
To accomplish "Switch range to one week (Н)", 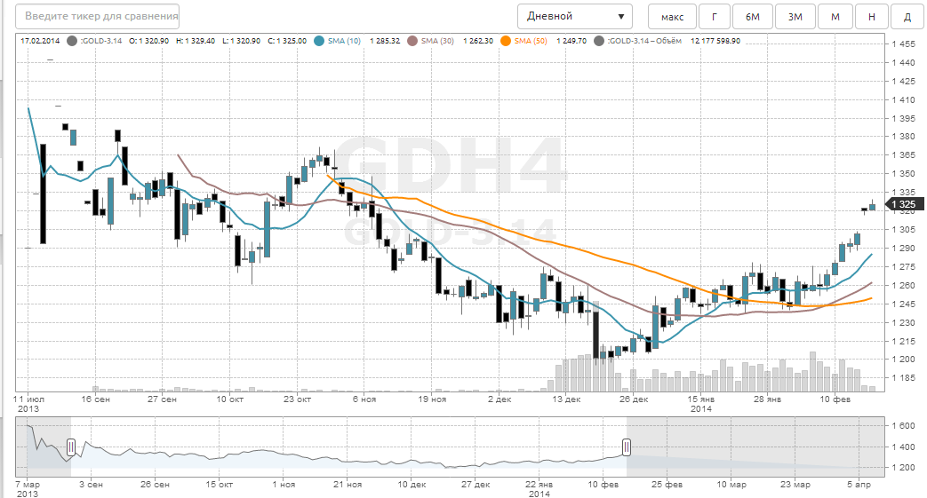I will click(x=871, y=17).
